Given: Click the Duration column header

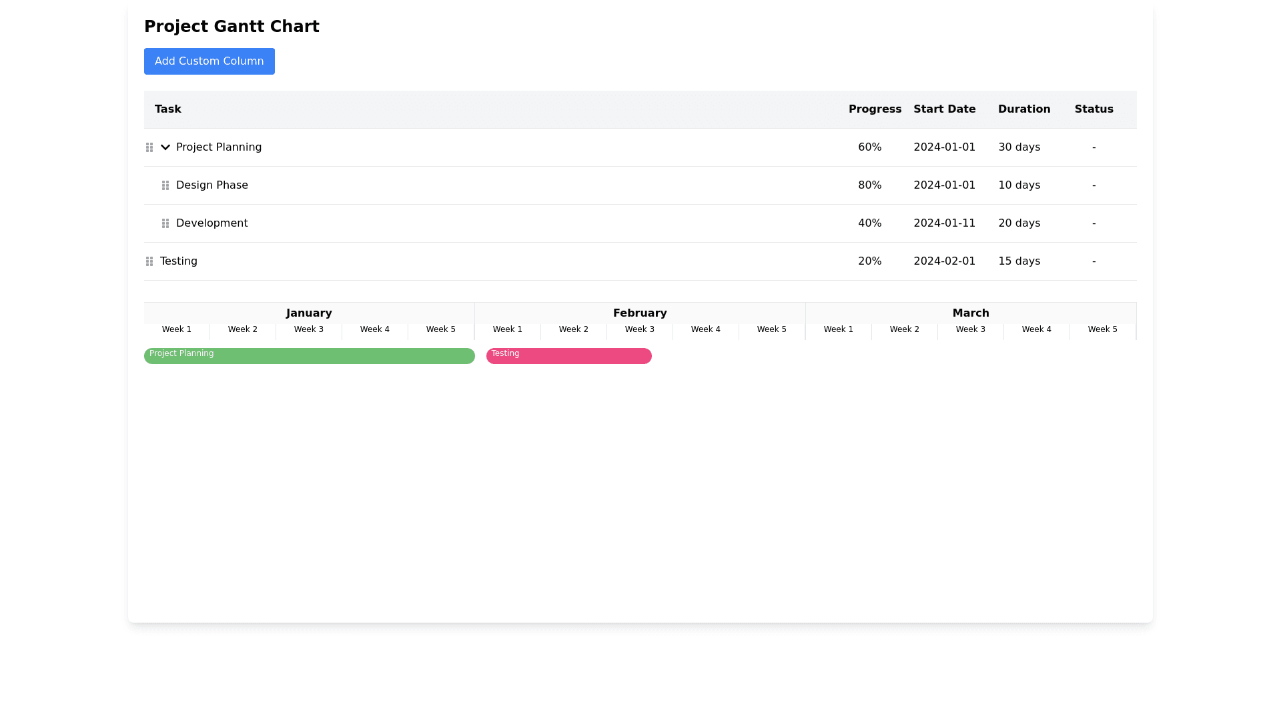Looking at the screenshot, I should pos(1023,109).
